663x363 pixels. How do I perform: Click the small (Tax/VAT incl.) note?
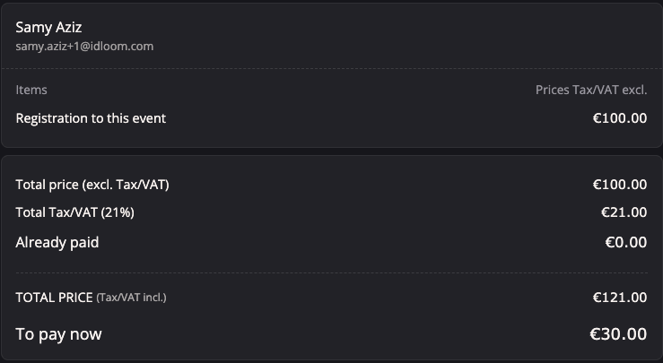tap(131, 298)
